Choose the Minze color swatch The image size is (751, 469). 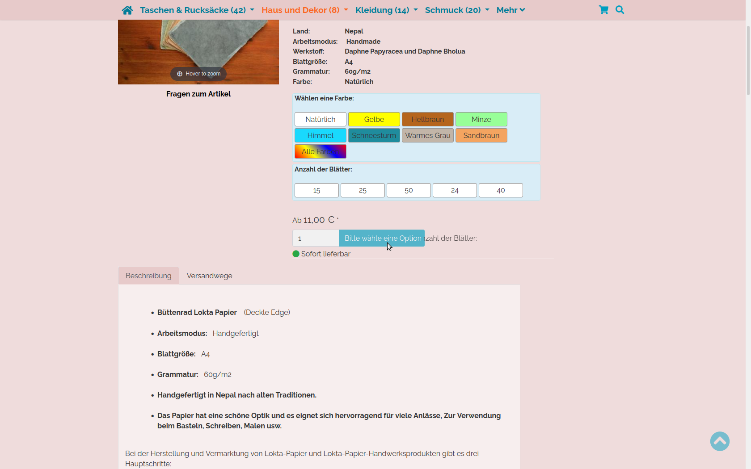pyautogui.click(x=481, y=119)
